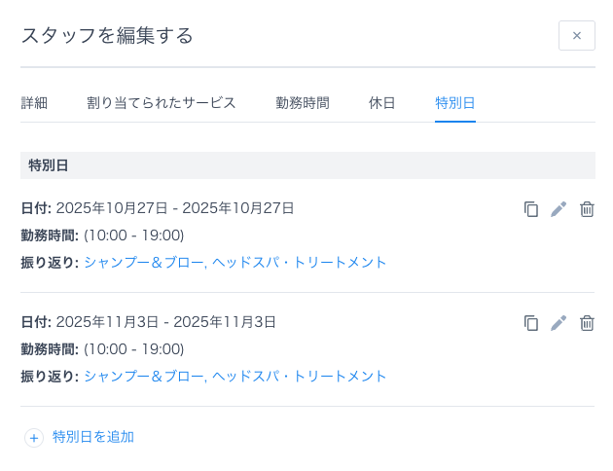Screen dimensions: 613x471
Task: Go to the 勤務時間 tab
Action: pos(302,103)
